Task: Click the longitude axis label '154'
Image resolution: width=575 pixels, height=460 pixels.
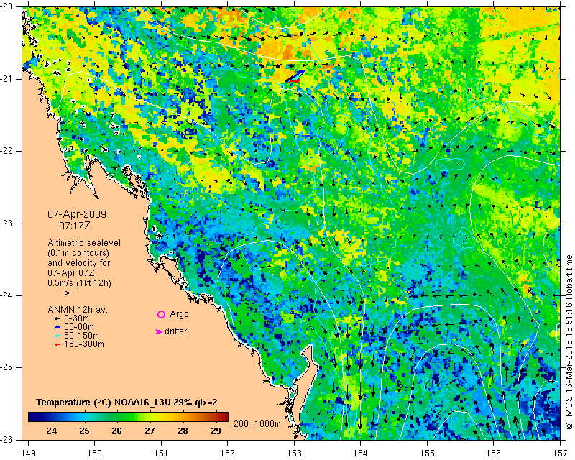Action: (361, 454)
